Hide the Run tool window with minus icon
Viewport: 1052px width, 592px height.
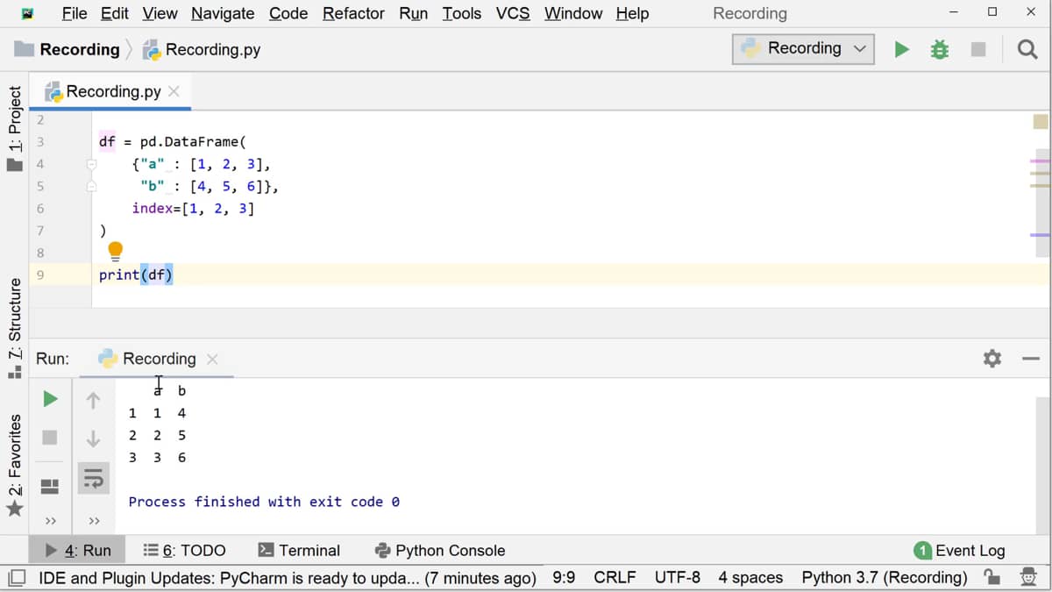pyautogui.click(x=1031, y=358)
